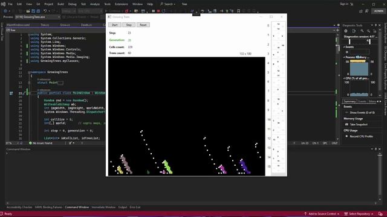Click the code editor vertical scrollbar
The image size is (387, 217).
pyautogui.click(x=338, y=86)
